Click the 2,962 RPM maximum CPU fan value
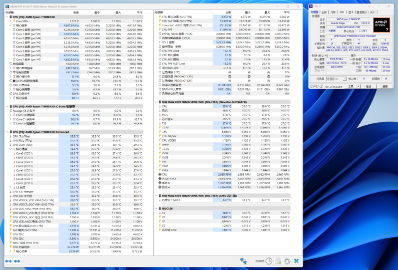Screen dimensions: 398x270 click(264, 174)
